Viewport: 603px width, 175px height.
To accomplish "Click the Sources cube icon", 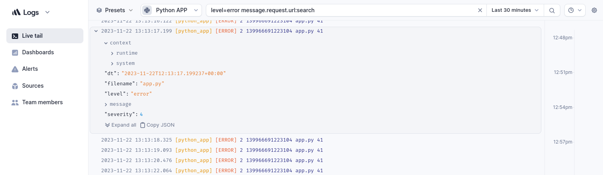I will (x=15, y=86).
